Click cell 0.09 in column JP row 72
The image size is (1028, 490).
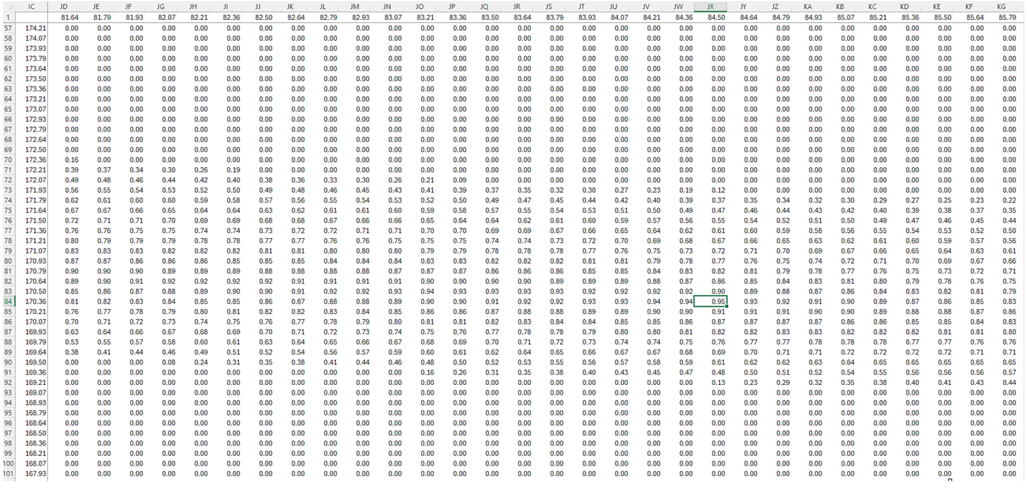click(x=452, y=180)
